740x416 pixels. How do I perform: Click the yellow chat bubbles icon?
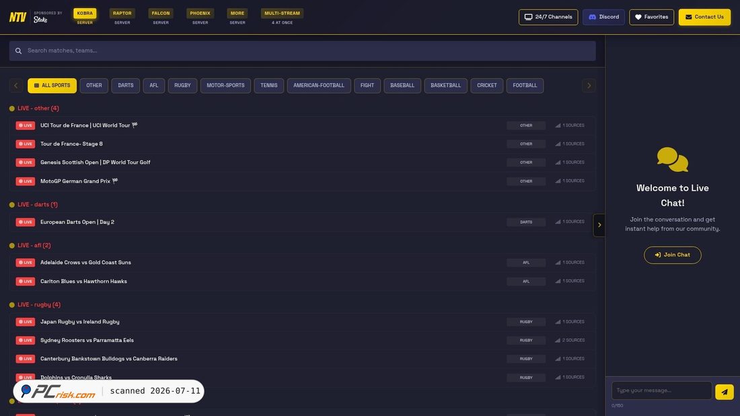pyautogui.click(x=673, y=159)
